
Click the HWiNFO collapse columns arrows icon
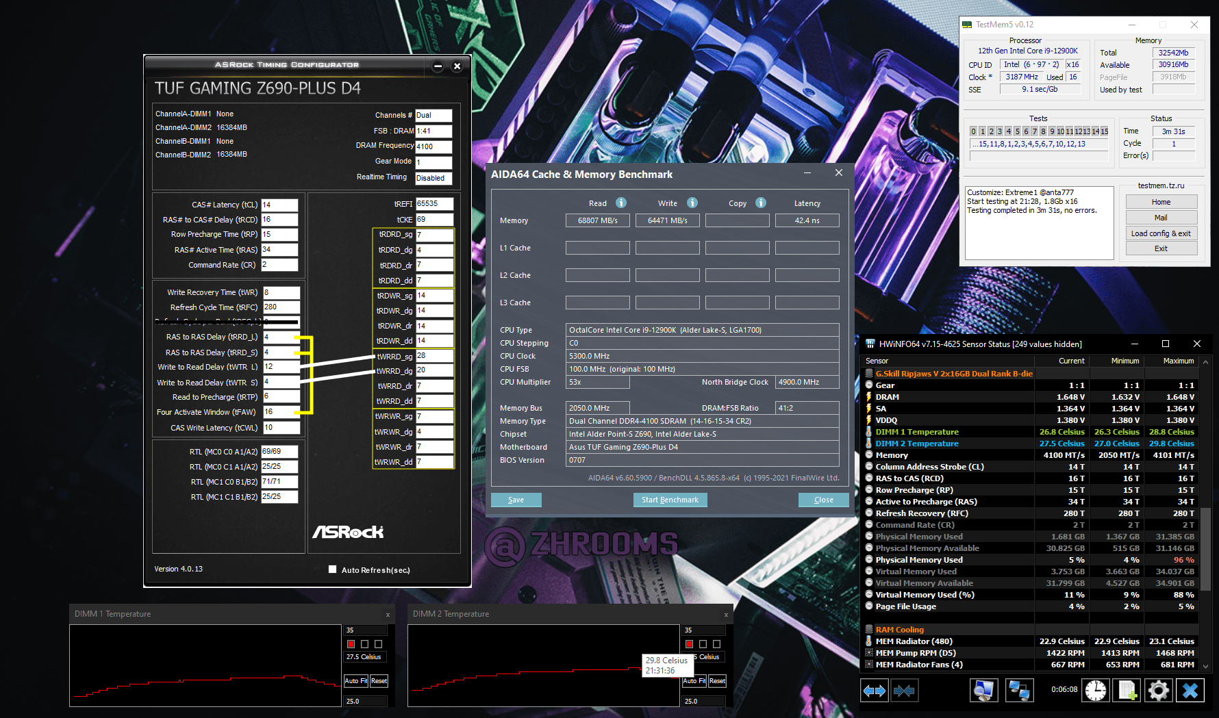coord(904,691)
